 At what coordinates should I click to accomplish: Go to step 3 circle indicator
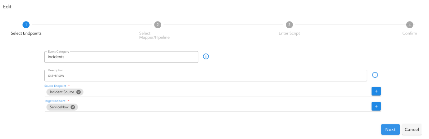pyautogui.click(x=289, y=25)
